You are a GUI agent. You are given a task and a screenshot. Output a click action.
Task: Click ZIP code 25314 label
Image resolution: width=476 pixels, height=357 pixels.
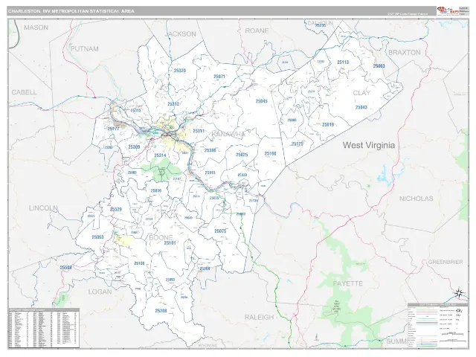[160, 155]
